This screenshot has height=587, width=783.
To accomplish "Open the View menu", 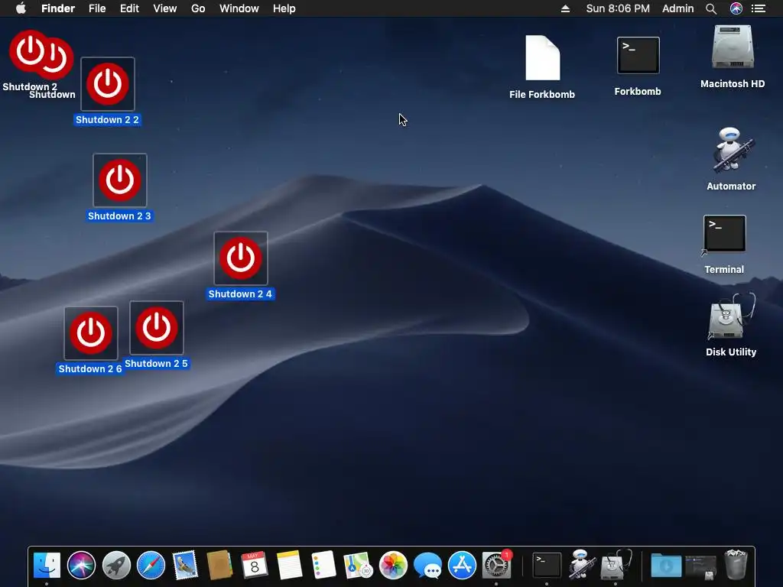I will [165, 8].
